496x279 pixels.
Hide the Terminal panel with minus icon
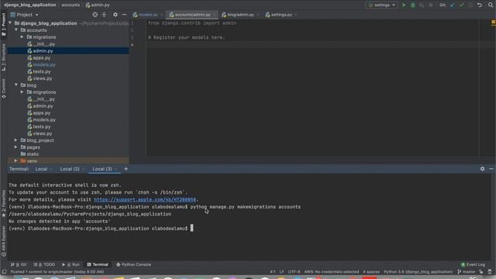pyautogui.click(x=491, y=169)
